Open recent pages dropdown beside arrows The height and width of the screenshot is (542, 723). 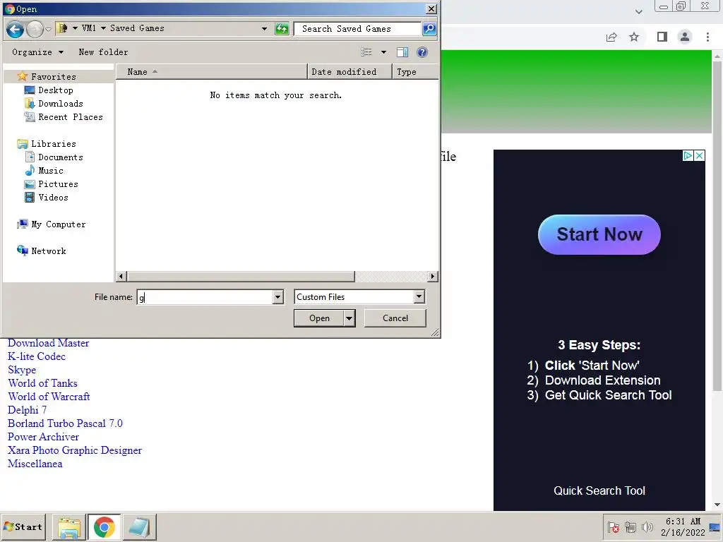48,30
